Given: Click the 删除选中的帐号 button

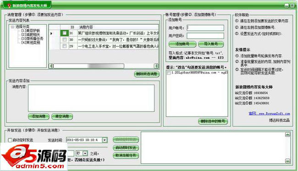Looking at the screenshot, I should [213, 121].
